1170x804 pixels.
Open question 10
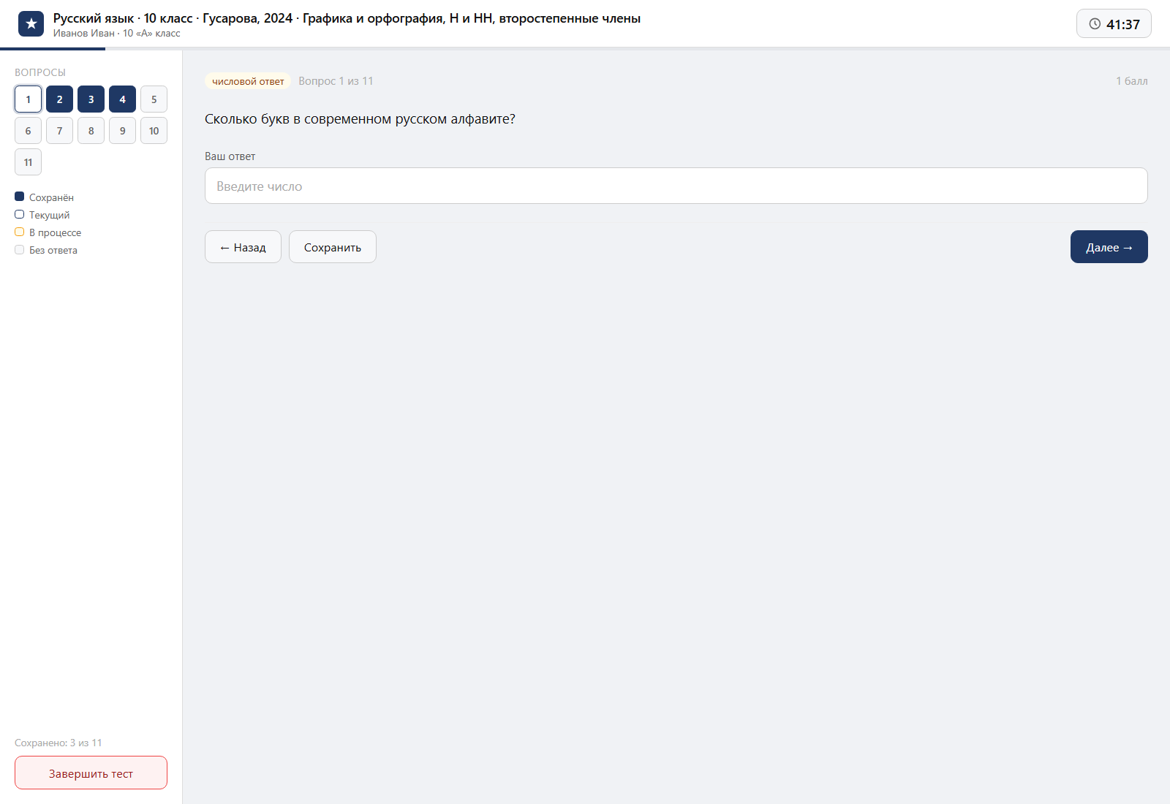154,131
